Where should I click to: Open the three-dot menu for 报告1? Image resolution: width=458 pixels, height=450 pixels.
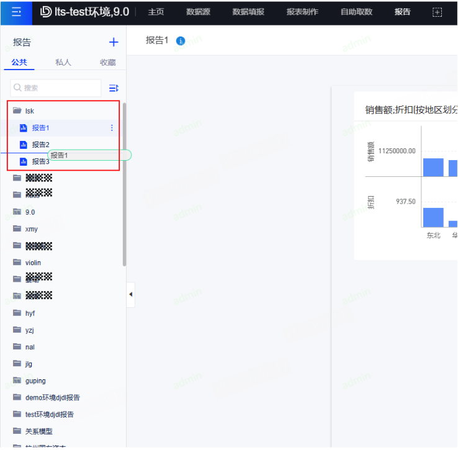(x=112, y=128)
